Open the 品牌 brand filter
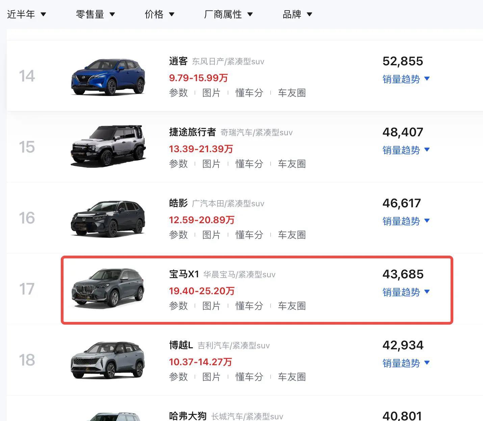Viewport: 483px width, 421px height. tap(297, 14)
